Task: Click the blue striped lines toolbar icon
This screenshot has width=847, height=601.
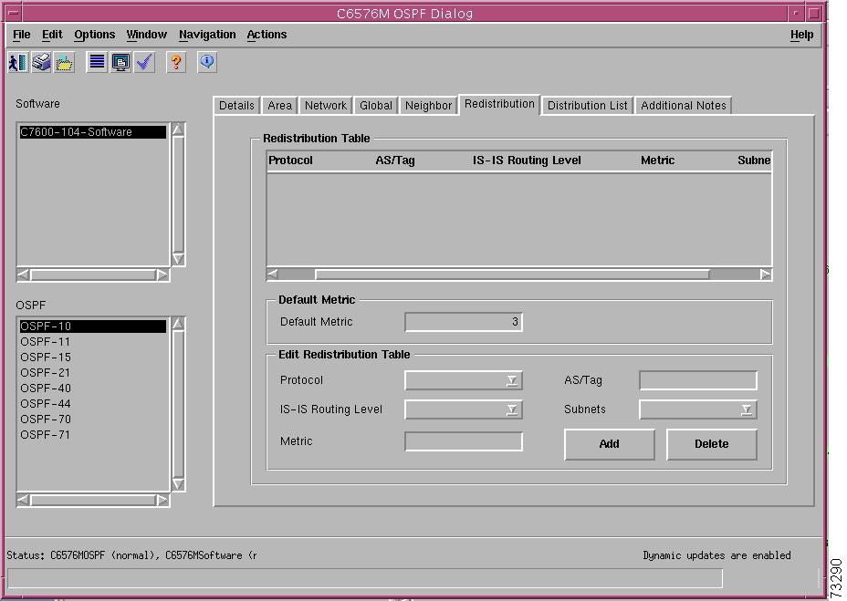Action: coord(98,62)
